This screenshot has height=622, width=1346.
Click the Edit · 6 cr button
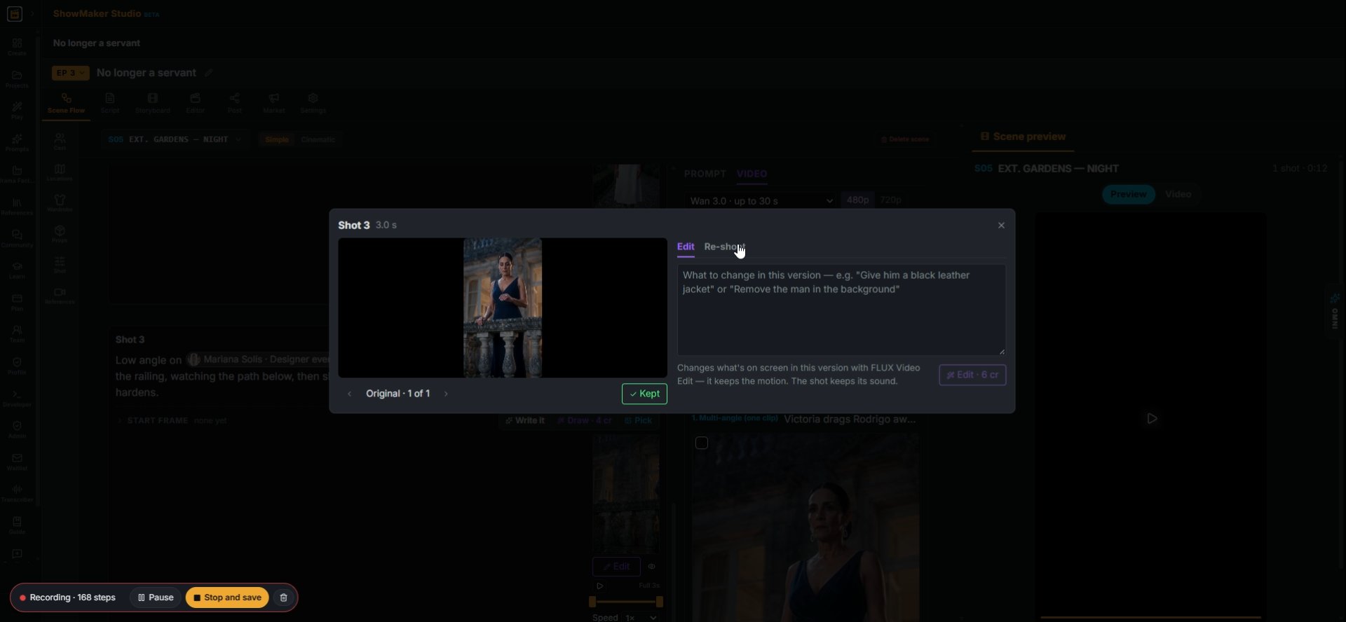click(972, 375)
